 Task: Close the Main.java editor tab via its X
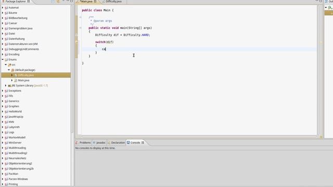95,1
